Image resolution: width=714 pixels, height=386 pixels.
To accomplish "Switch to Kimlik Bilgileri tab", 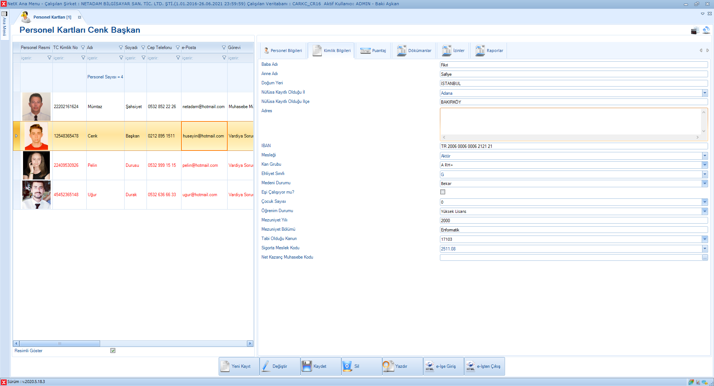I will [331, 51].
